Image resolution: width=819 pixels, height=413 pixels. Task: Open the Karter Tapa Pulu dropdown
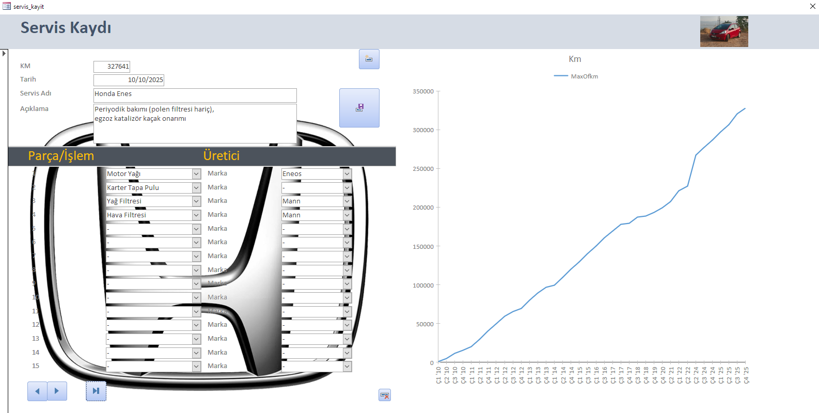click(196, 188)
